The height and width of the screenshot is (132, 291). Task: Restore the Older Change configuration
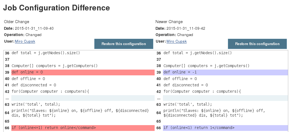[x=124, y=44]
